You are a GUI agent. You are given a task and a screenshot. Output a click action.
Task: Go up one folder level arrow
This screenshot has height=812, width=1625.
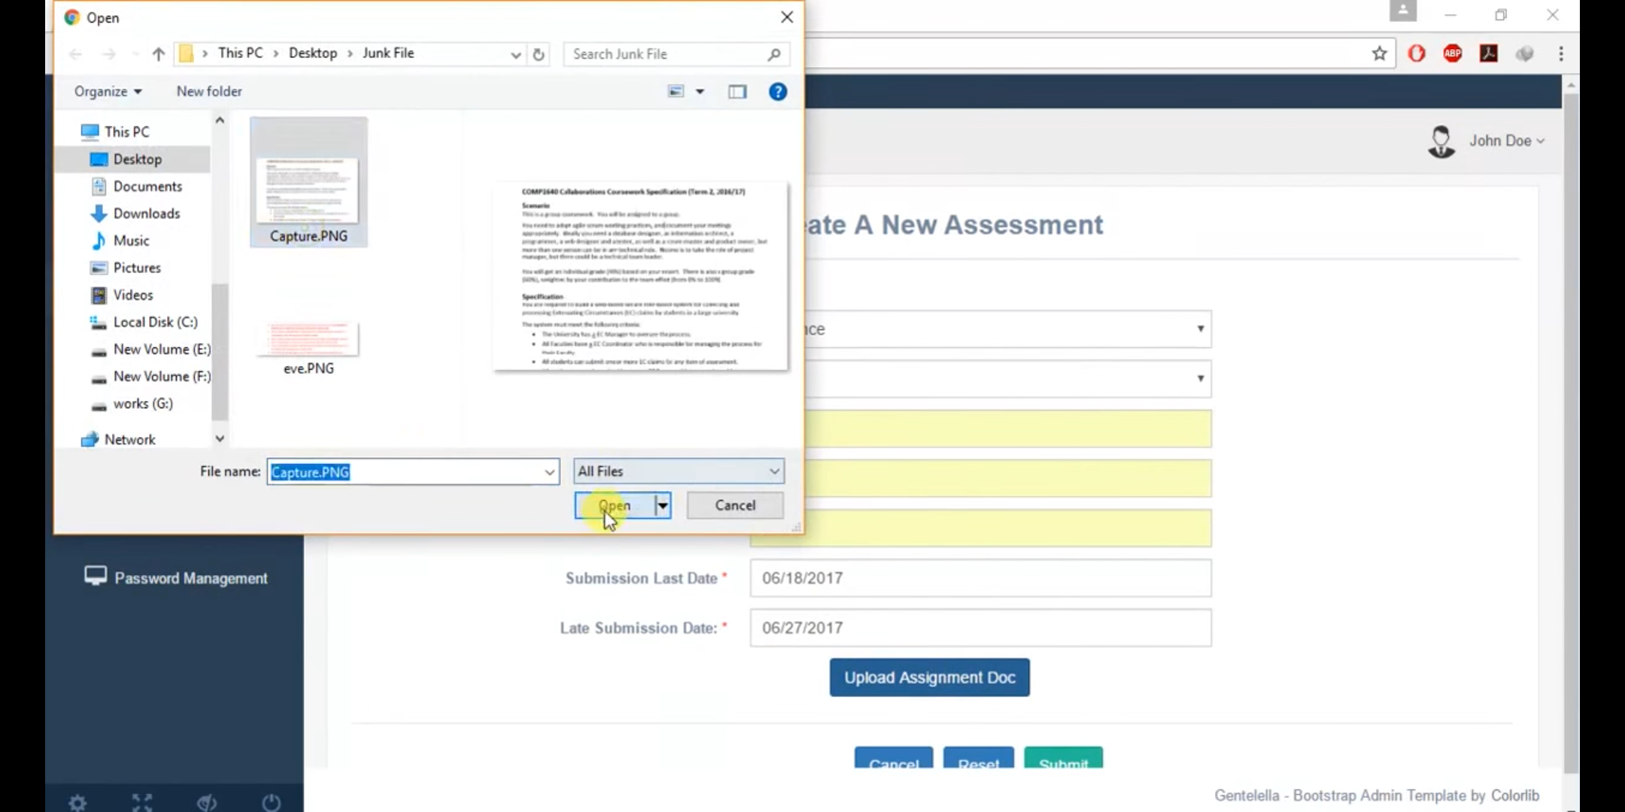[x=158, y=54]
